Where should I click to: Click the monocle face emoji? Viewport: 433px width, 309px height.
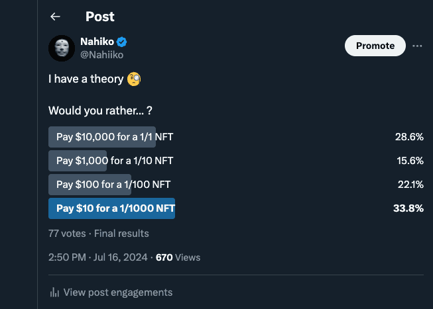click(x=134, y=79)
